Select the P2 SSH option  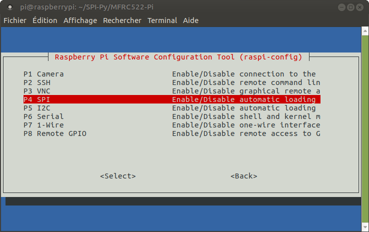(37, 82)
